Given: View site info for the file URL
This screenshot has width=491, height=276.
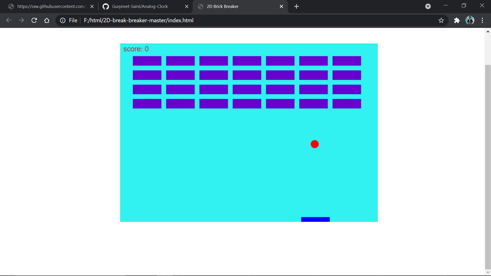Looking at the screenshot, I should tap(63, 20).
